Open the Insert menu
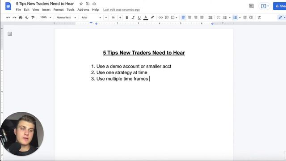286x161 pixels. tap(46, 10)
